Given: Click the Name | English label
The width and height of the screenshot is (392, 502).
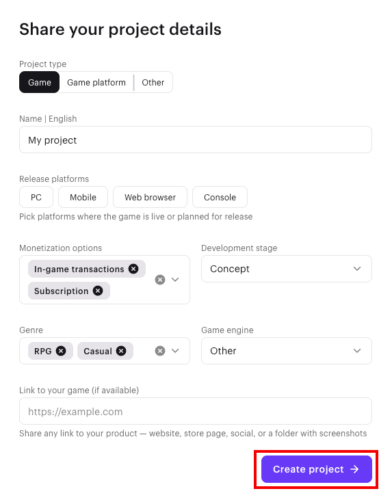Looking at the screenshot, I should 48,118.
